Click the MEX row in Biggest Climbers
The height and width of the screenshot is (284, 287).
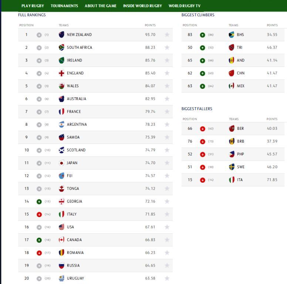tap(233, 86)
